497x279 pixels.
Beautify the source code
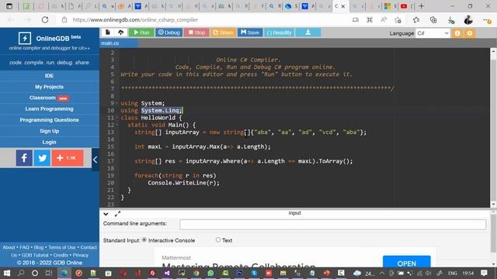[279, 33]
